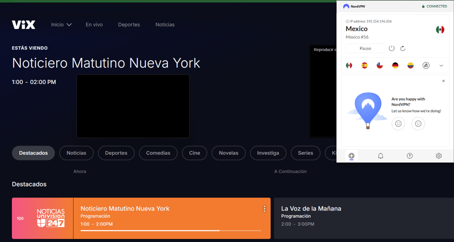Viewport: 454px width, 242px height.
Task: Click the IP address info icon
Action: click(347, 21)
